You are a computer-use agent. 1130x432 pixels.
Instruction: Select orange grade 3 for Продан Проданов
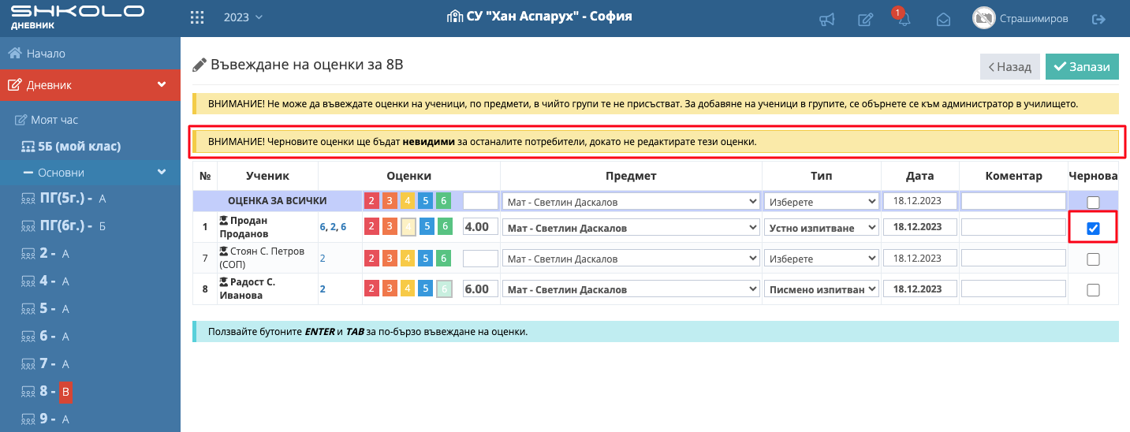(389, 227)
